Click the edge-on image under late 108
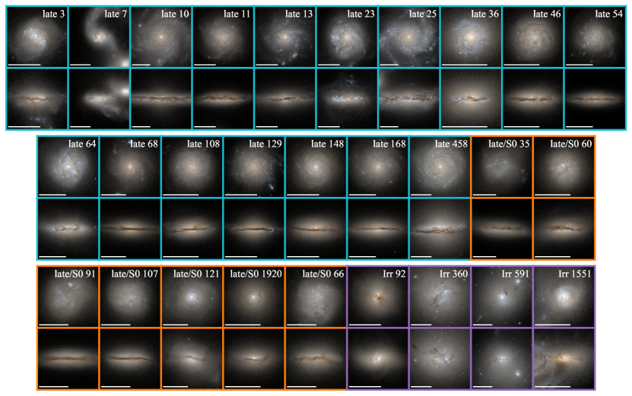632x396 pixels. pyautogui.click(x=192, y=229)
